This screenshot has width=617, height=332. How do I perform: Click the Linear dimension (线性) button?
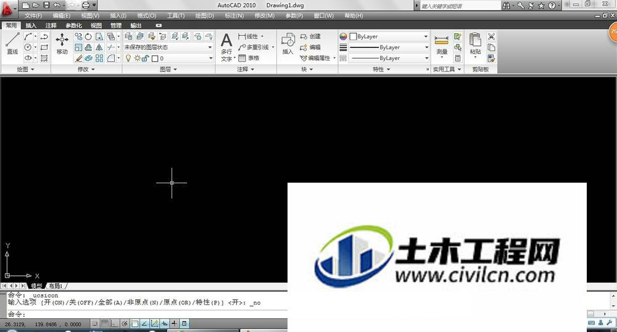click(251, 36)
